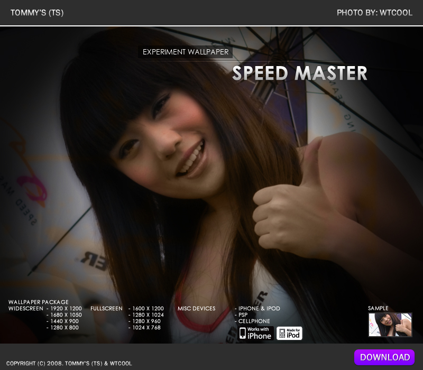The width and height of the screenshot is (423, 370).
Task: Select the 1600 X 1200 fullscreen resolution
Action: click(148, 308)
